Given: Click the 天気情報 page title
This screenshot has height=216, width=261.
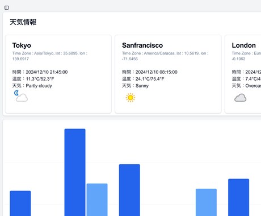Looking at the screenshot, I should click(23, 22).
